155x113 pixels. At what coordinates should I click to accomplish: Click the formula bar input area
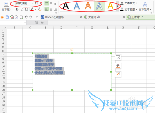click(101, 23)
